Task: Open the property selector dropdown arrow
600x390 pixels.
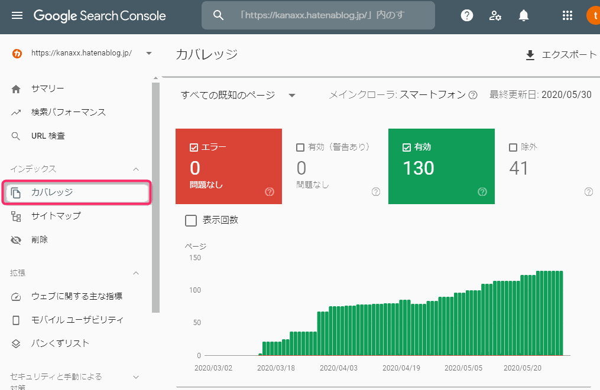Action: click(x=149, y=54)
